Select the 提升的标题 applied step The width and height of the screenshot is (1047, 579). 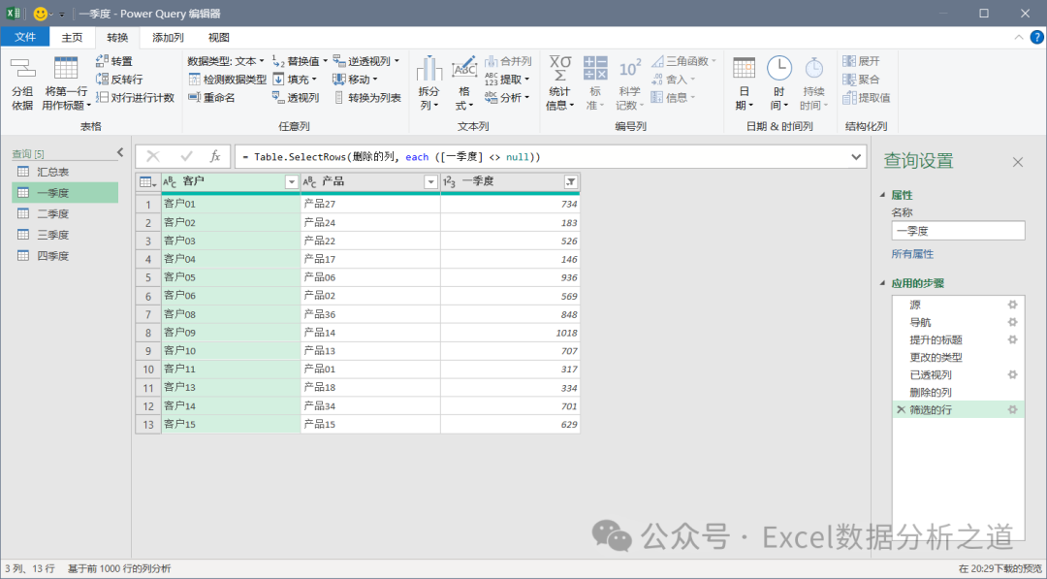click(958, 339)
